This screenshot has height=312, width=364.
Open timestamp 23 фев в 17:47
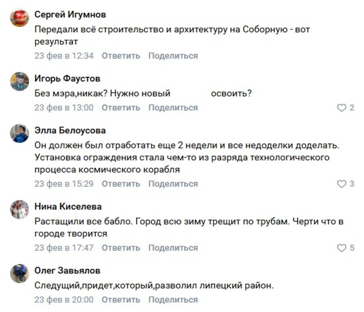pyautogui.click(x=64, y=248)
